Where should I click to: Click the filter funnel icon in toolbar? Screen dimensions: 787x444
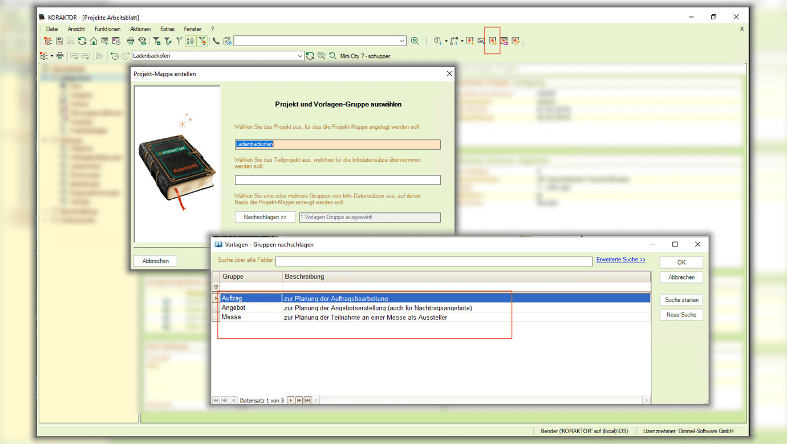156,41
